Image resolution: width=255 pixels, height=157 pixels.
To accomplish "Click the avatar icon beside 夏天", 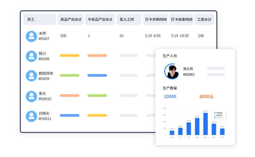I will tap(31, 96).
